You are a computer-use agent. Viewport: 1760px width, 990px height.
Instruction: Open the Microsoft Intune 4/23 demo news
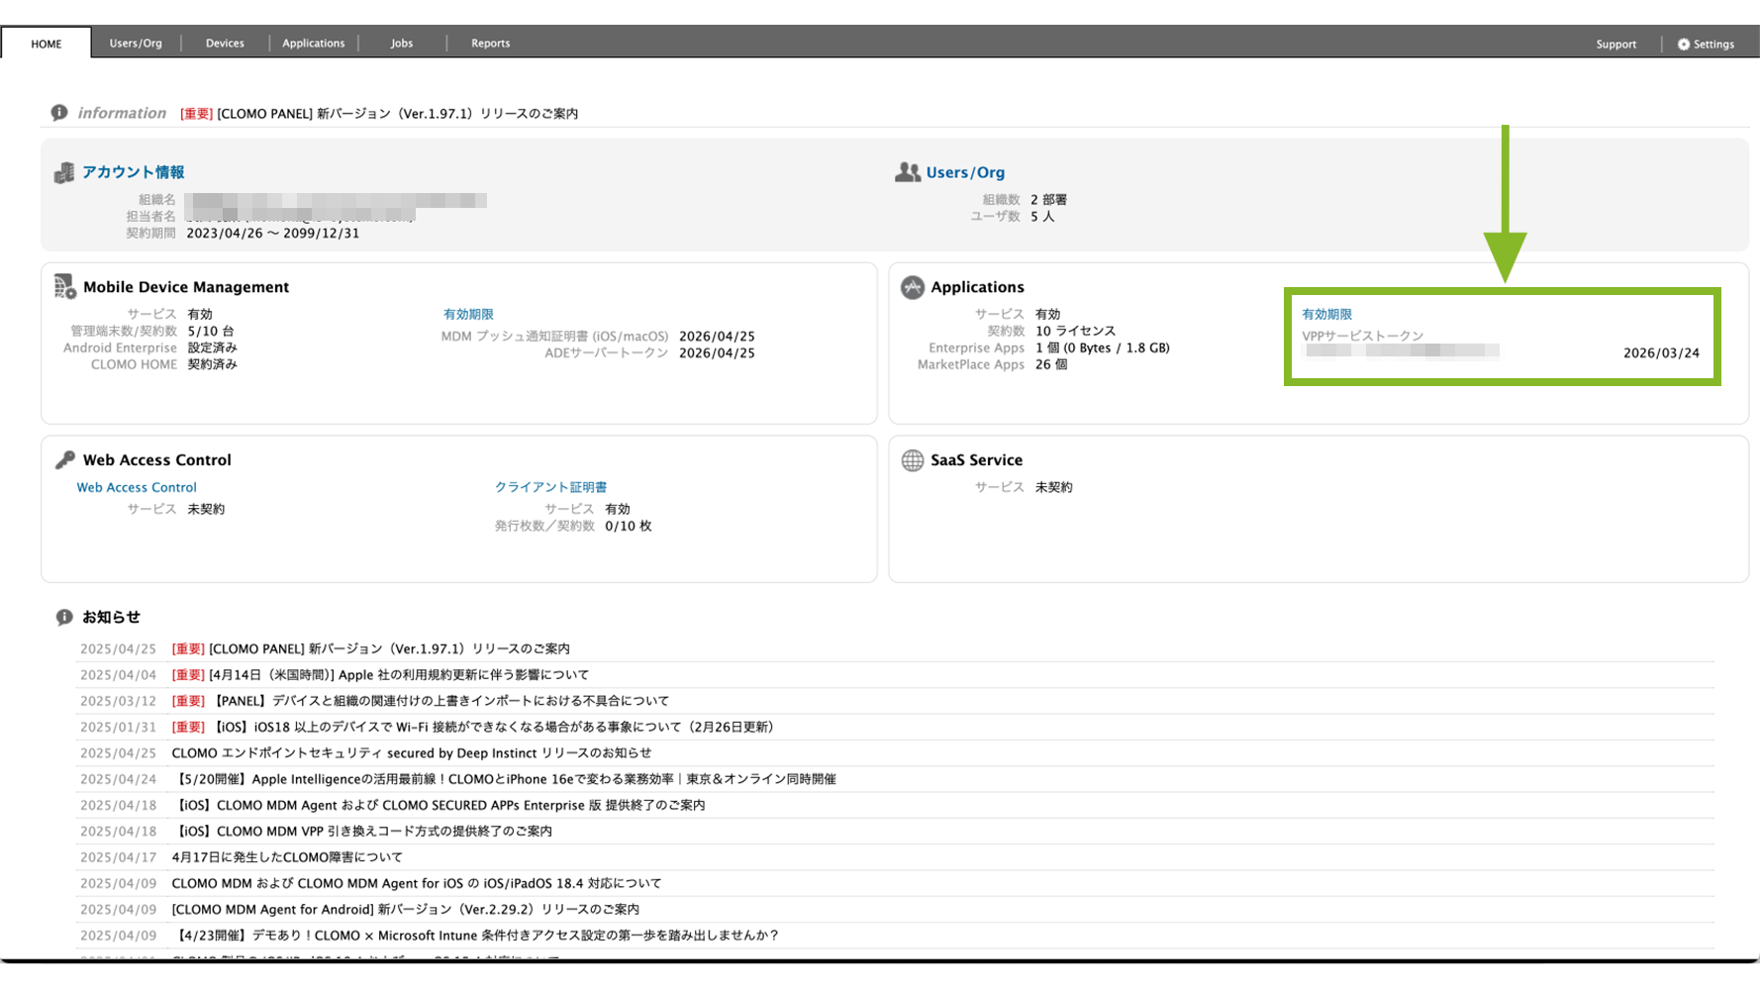[x=475, y=936]
